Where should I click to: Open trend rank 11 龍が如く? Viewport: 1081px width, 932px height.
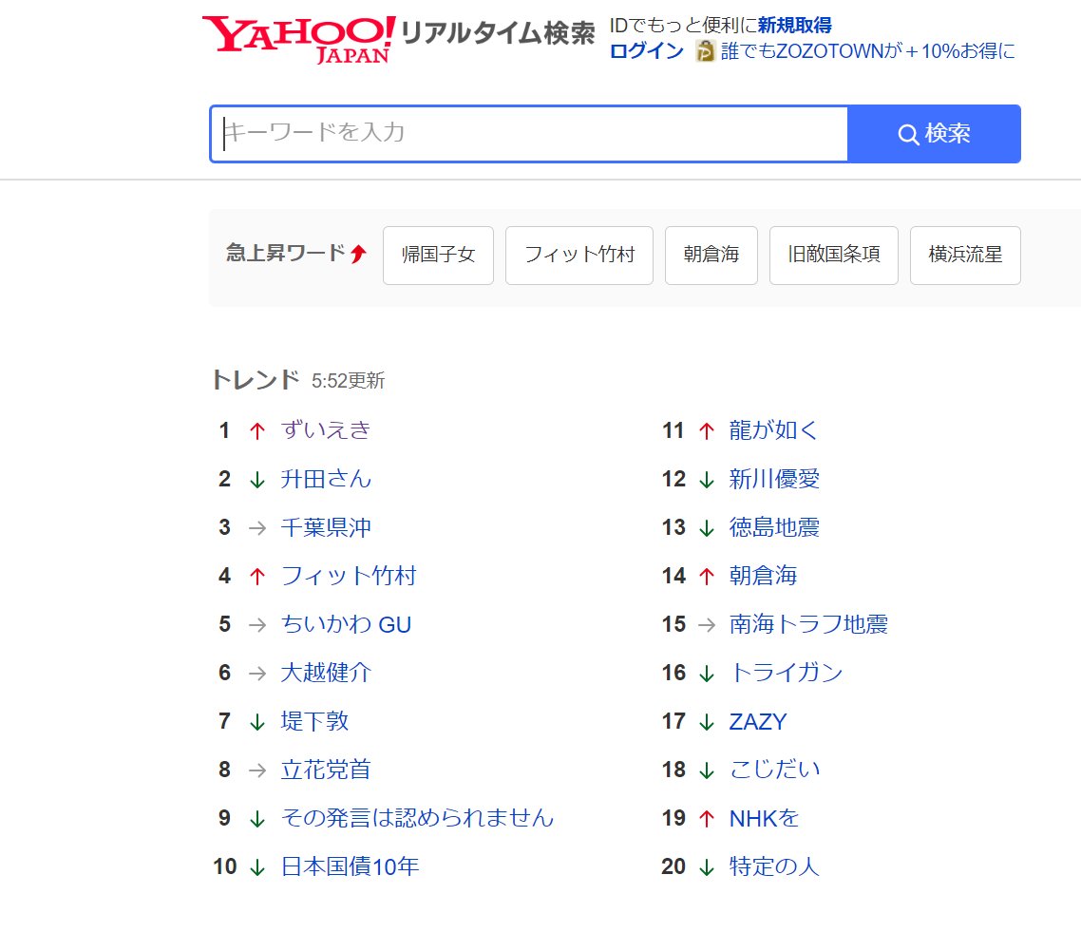coord(773,430)
